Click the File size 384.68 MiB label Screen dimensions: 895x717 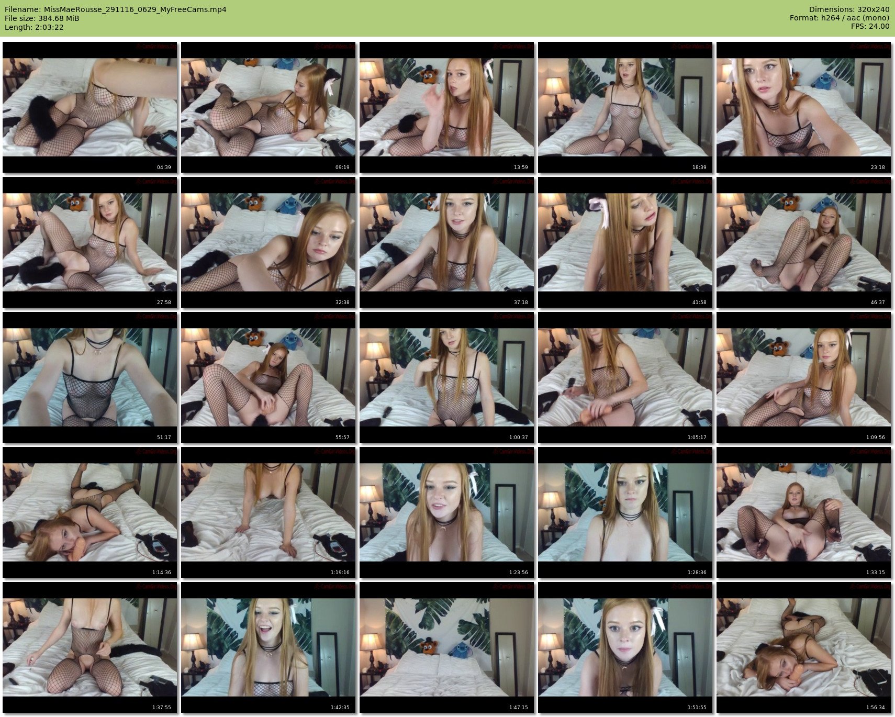click(x=42, y=18)
